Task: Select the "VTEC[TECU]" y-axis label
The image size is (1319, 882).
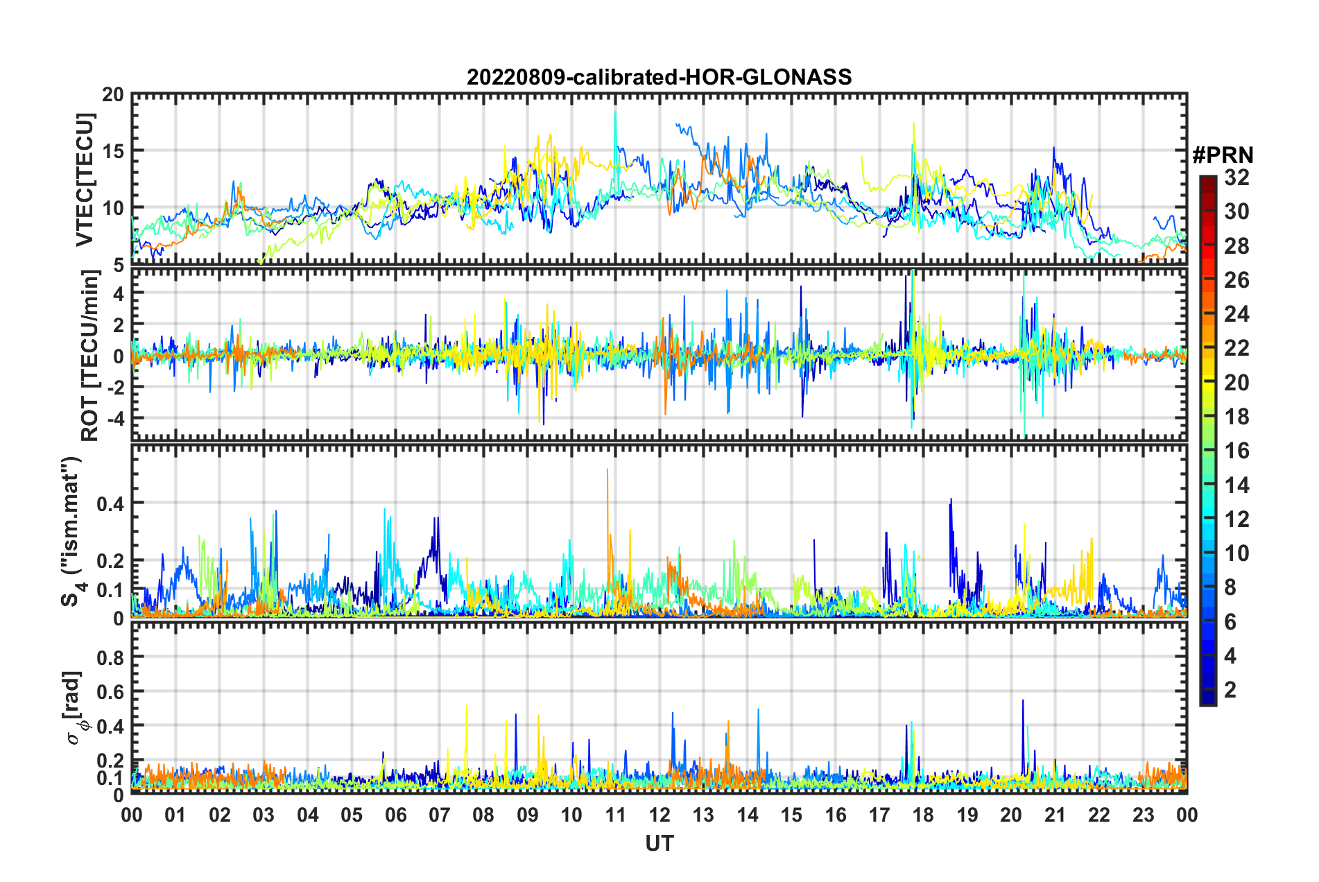Action: pyautogui.click(x=85, y=180)
